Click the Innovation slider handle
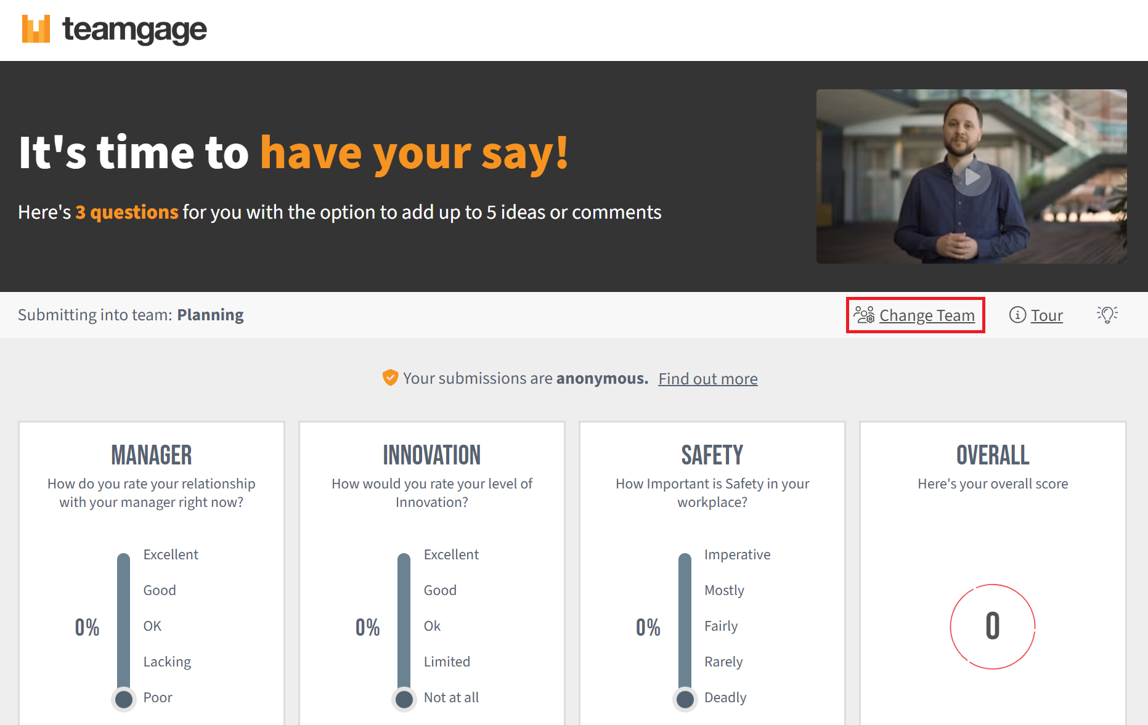 (404, 699)
